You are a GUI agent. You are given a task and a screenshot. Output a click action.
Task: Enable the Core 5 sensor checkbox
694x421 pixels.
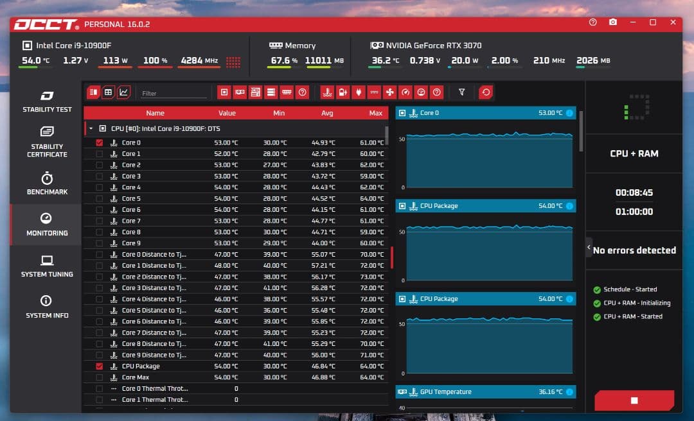(99, 198)
